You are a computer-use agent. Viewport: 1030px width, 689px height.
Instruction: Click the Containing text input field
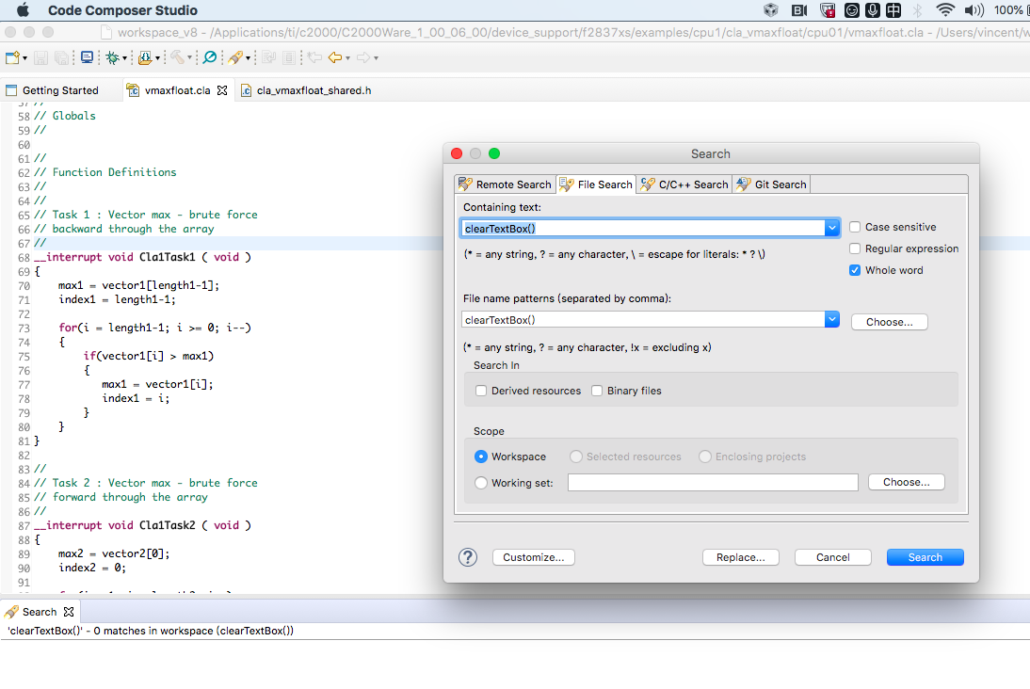coord(643,229)
